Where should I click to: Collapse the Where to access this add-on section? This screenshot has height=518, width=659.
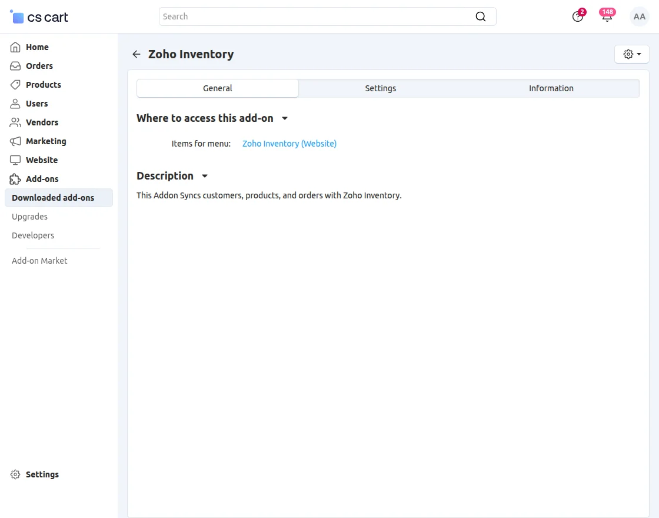[285, 118]
